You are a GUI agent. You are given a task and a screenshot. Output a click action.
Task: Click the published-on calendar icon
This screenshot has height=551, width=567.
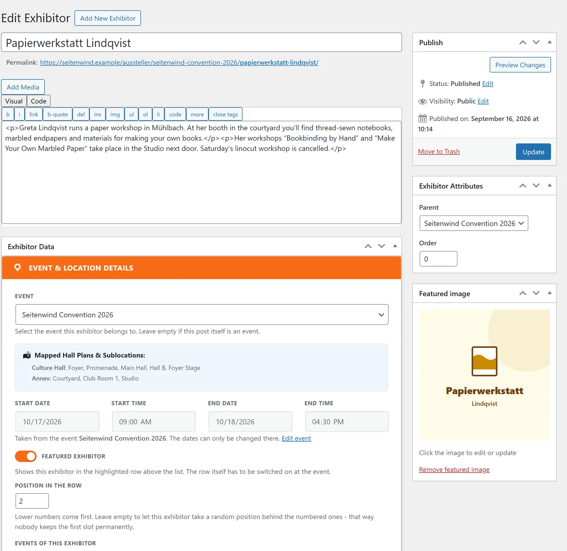click(422, 118)
